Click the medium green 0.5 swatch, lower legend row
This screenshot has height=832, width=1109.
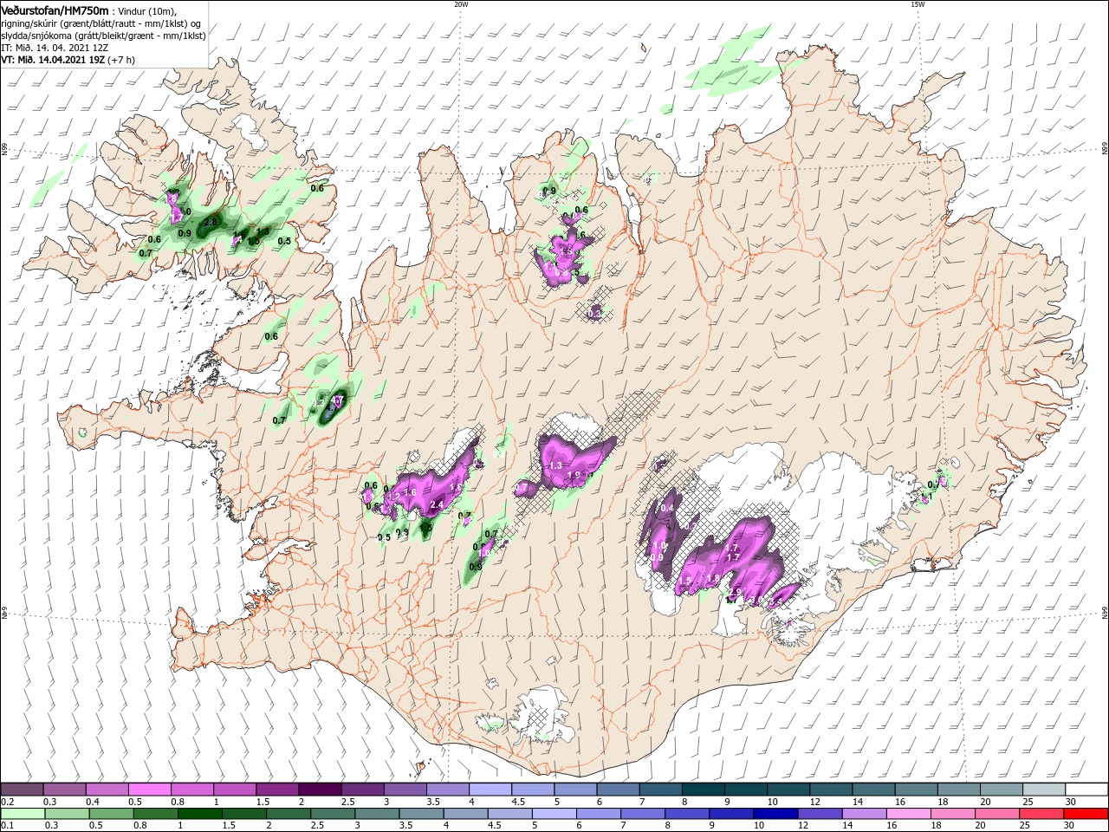[x=112, y=814]
